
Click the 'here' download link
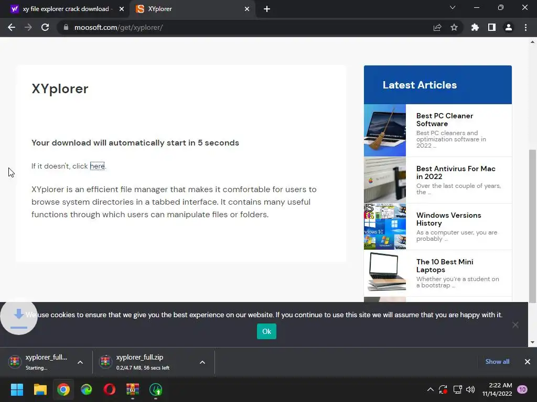coord(97,166)
